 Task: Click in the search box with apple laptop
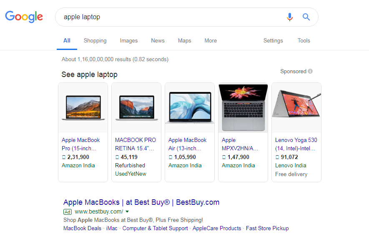click(x=167, y=17)
